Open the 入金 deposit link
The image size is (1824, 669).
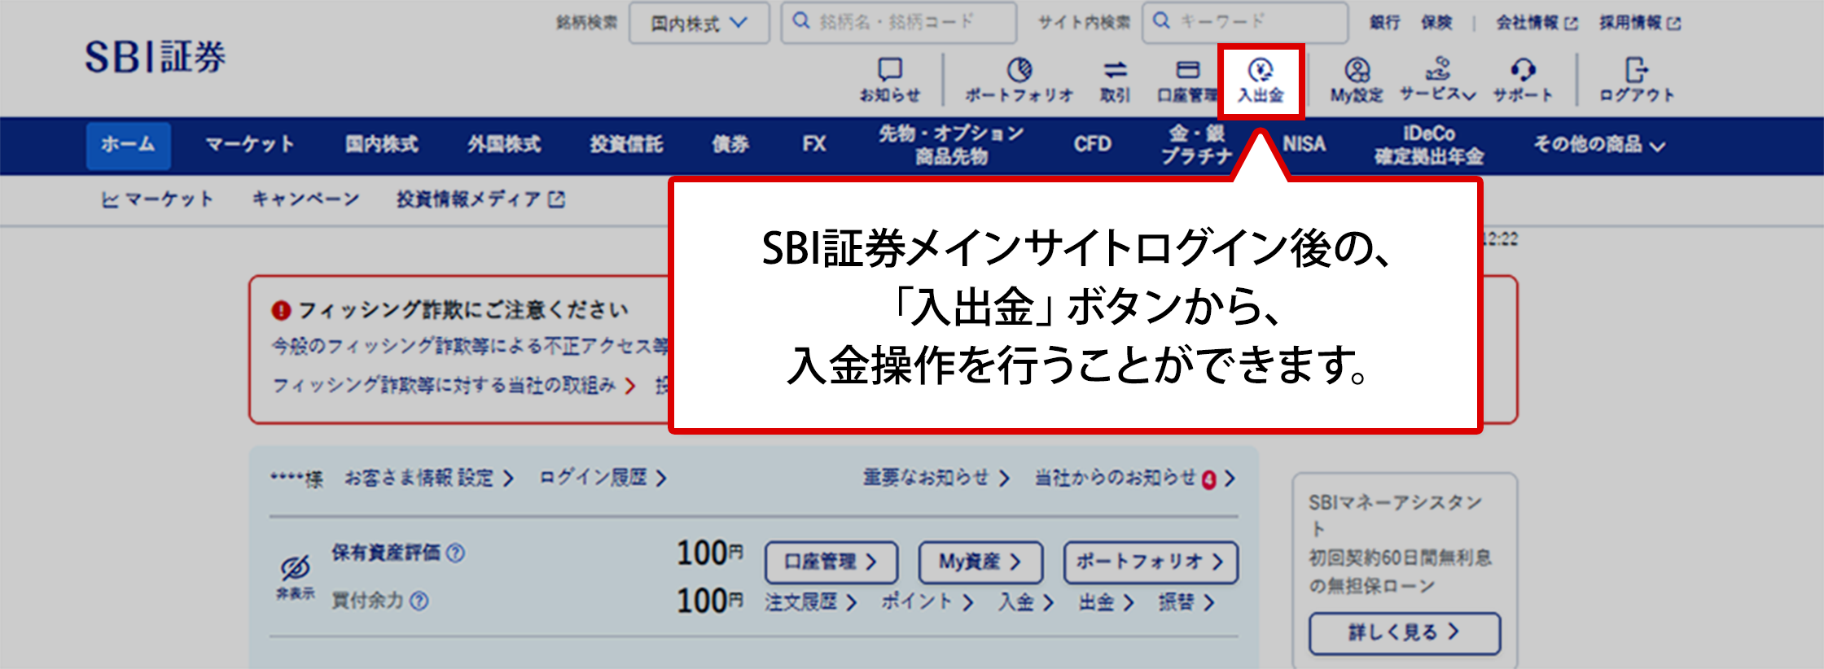[1026, 602]
